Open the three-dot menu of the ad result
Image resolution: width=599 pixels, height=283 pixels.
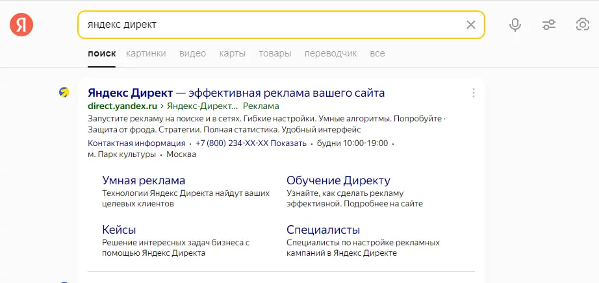pos(474,93)
